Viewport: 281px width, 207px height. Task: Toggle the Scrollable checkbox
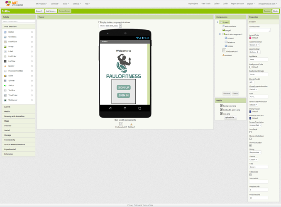250,132
